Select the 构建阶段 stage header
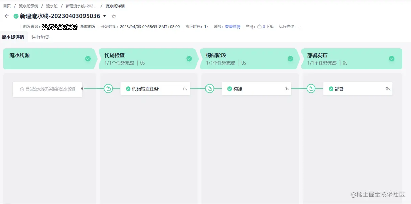The height and width of the screenshot is (204, 411). tap(249, 59)
